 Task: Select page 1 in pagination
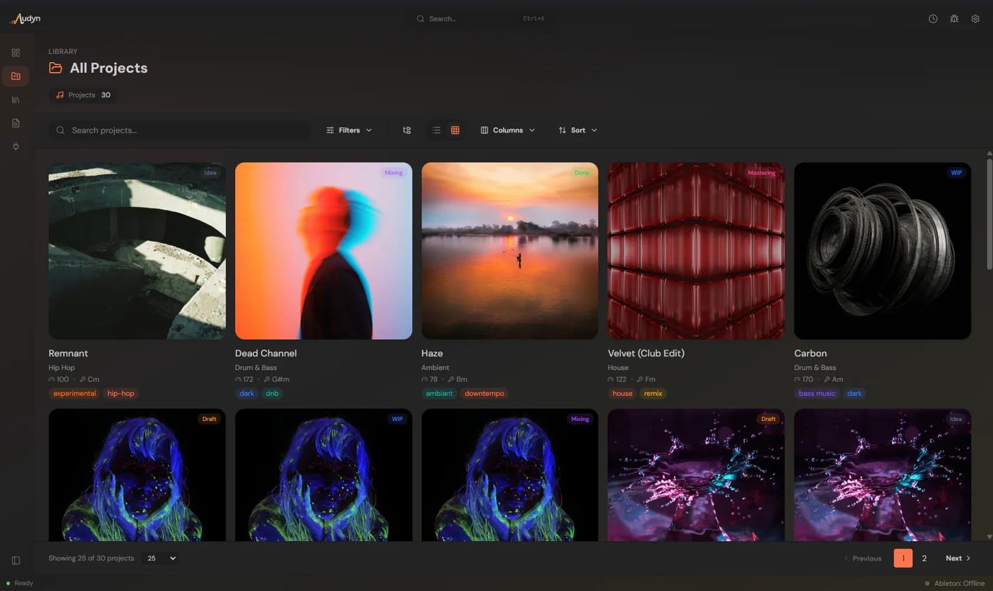click(x=903, y=558)
